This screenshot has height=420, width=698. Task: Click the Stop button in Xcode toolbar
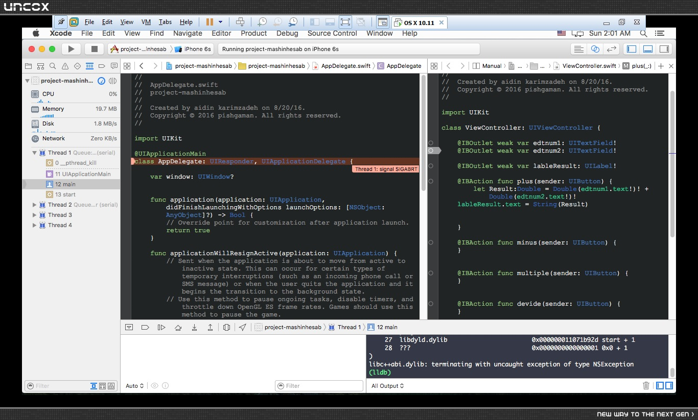[94, 49]
